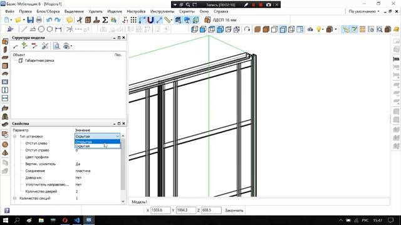
Task: Toggle the red magnet snapping icon
Action: pos(150,20)
